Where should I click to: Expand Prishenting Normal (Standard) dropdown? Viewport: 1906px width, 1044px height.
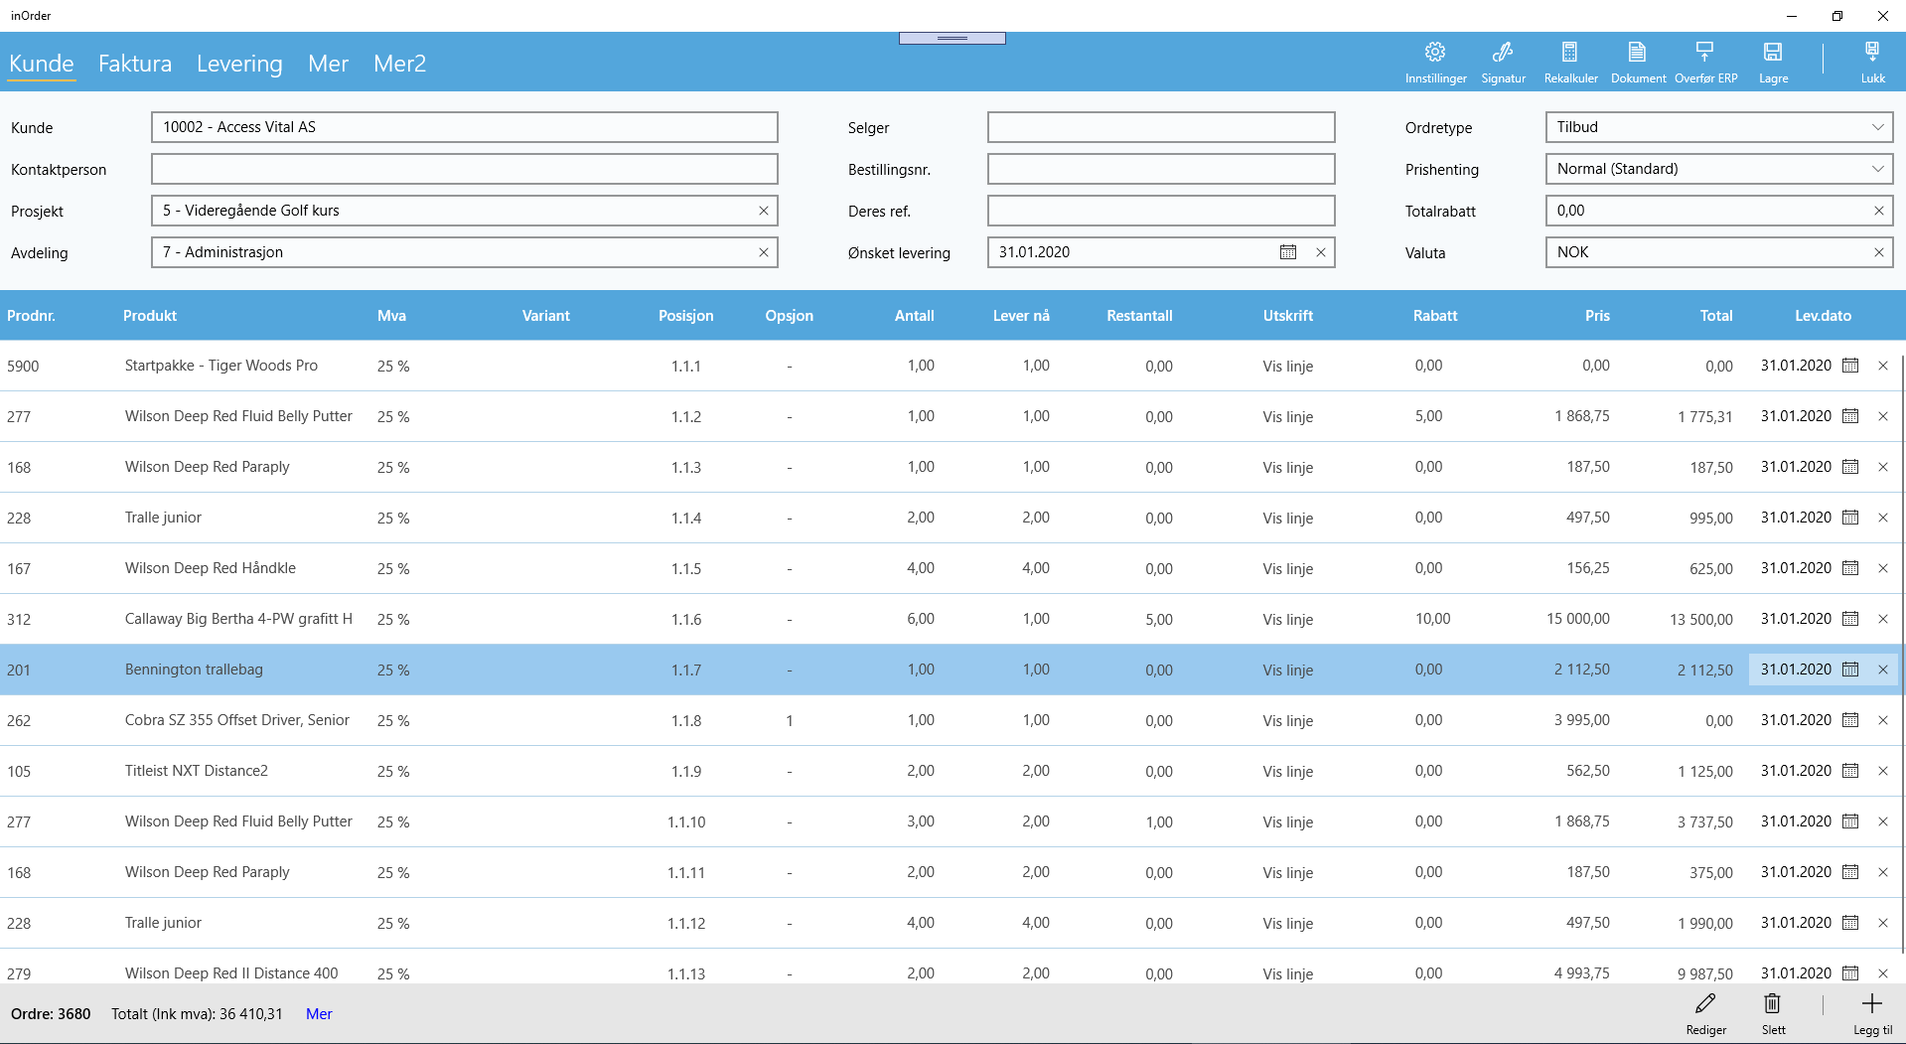[x=1877, y=169]
